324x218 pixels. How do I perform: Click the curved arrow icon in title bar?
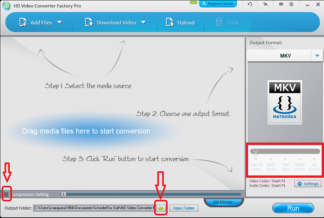click(265, 4)
